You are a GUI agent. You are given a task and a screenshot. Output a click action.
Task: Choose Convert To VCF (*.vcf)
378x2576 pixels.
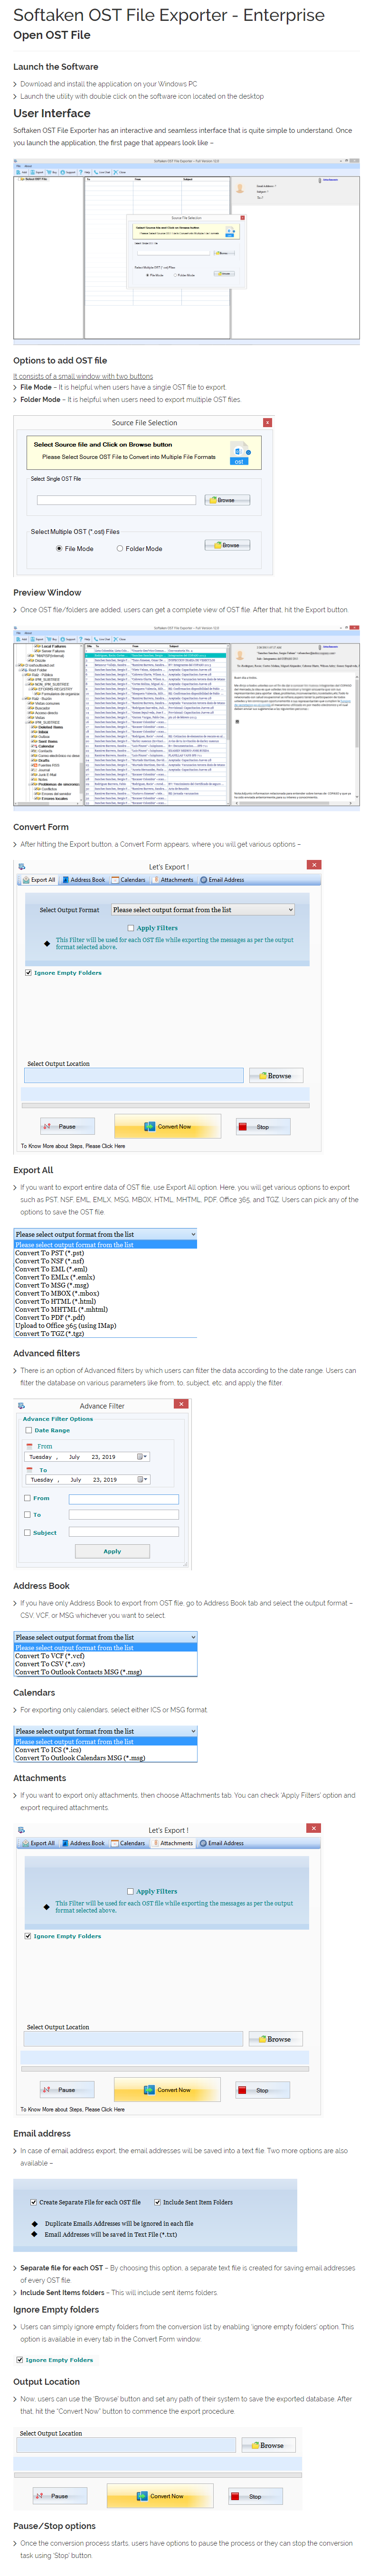tap(50, 1656)
